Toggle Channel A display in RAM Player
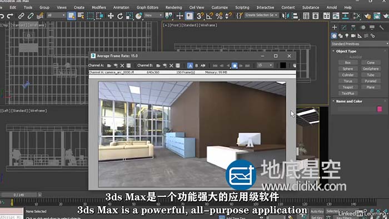 point(190,66)
